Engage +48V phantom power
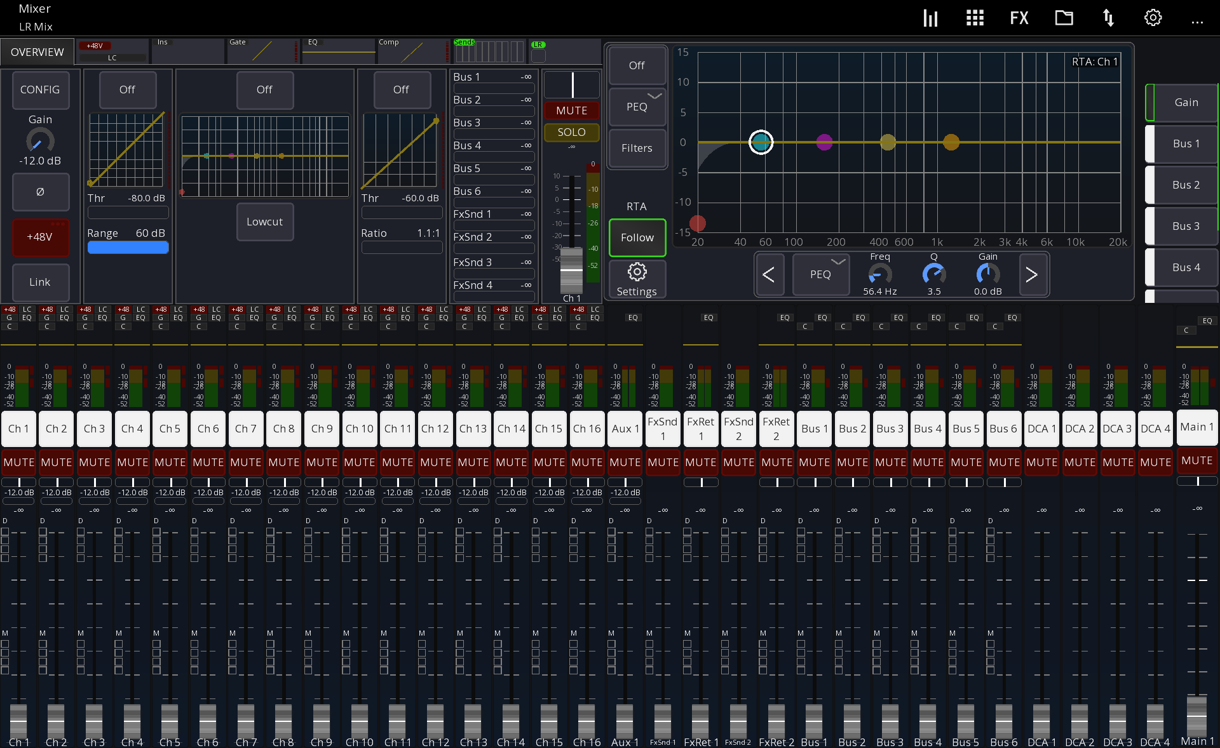 tap(40, 237)
